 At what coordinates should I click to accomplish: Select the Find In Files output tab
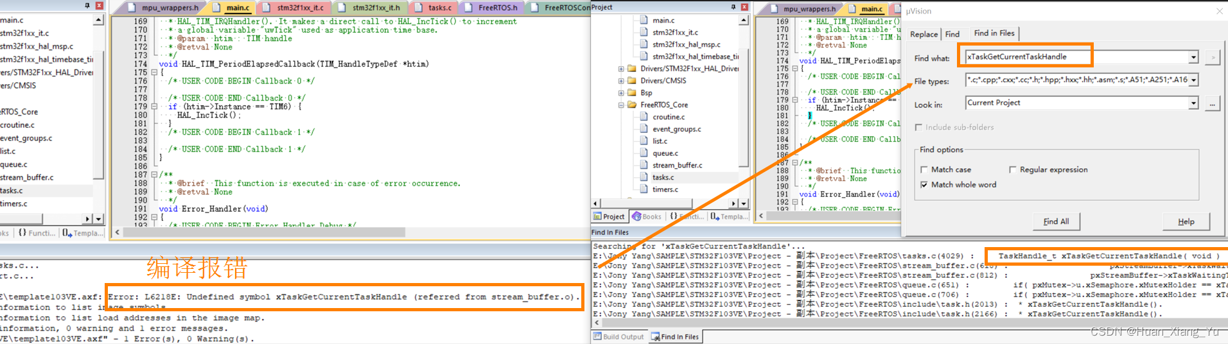click(x=675, y=336)
